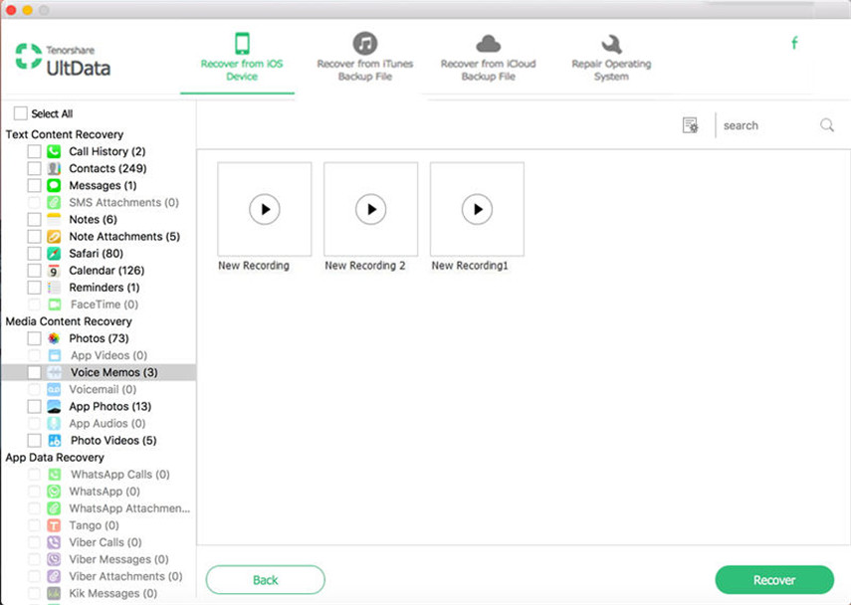The width and height of the screenshot is (851, 605).
Task: Click the Safari compass icon
Action: point(54,254)
